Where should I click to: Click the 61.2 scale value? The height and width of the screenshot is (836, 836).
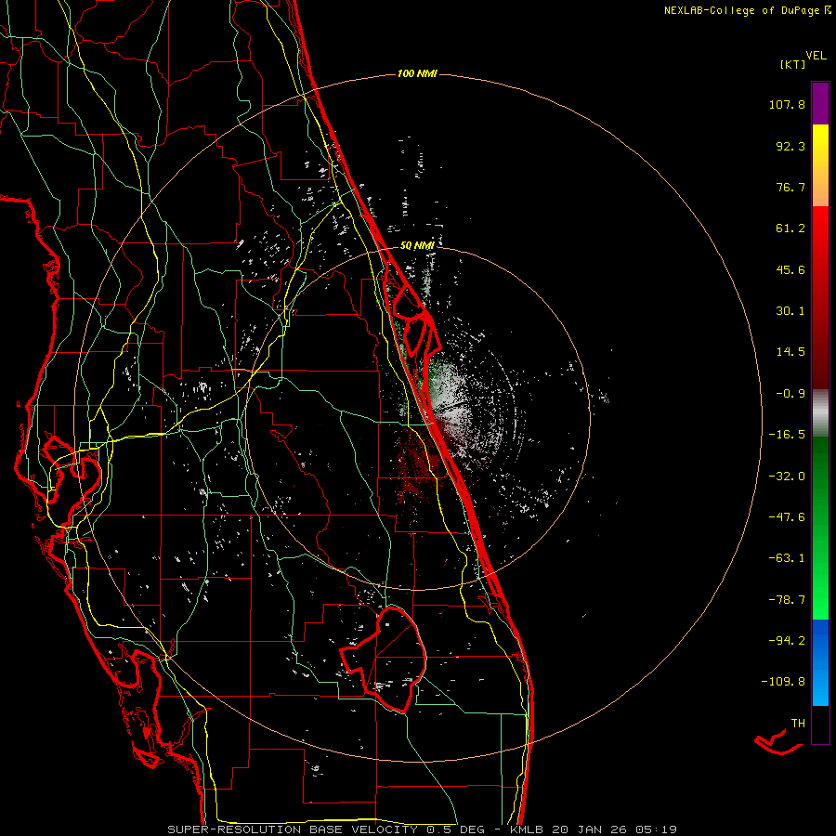pos(790,229)
